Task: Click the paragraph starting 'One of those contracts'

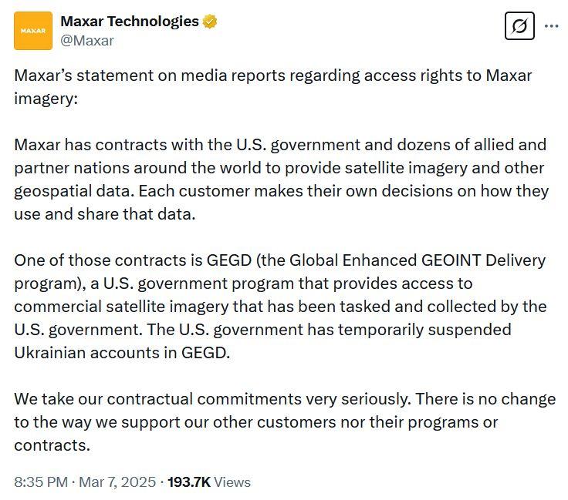Action: point(280,307)
